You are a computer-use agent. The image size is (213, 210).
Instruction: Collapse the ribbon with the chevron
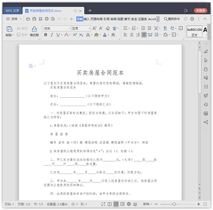pos(205,19)
